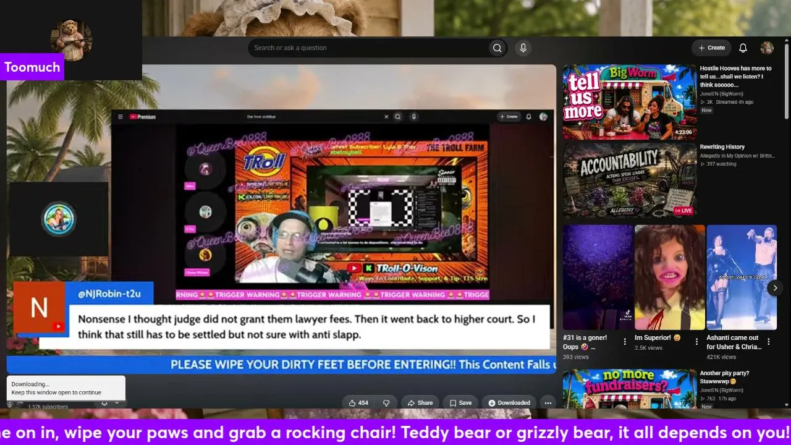
Task: Open "Hostile Hooves has more to tell us" title
Action: click(736, 77)
